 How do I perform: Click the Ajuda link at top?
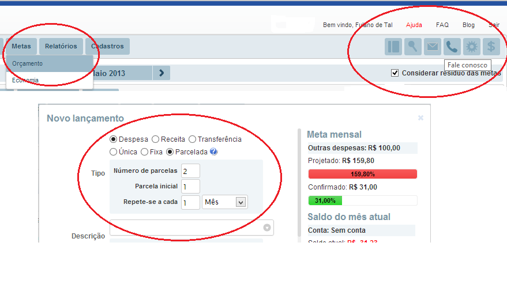pos(414,25)
